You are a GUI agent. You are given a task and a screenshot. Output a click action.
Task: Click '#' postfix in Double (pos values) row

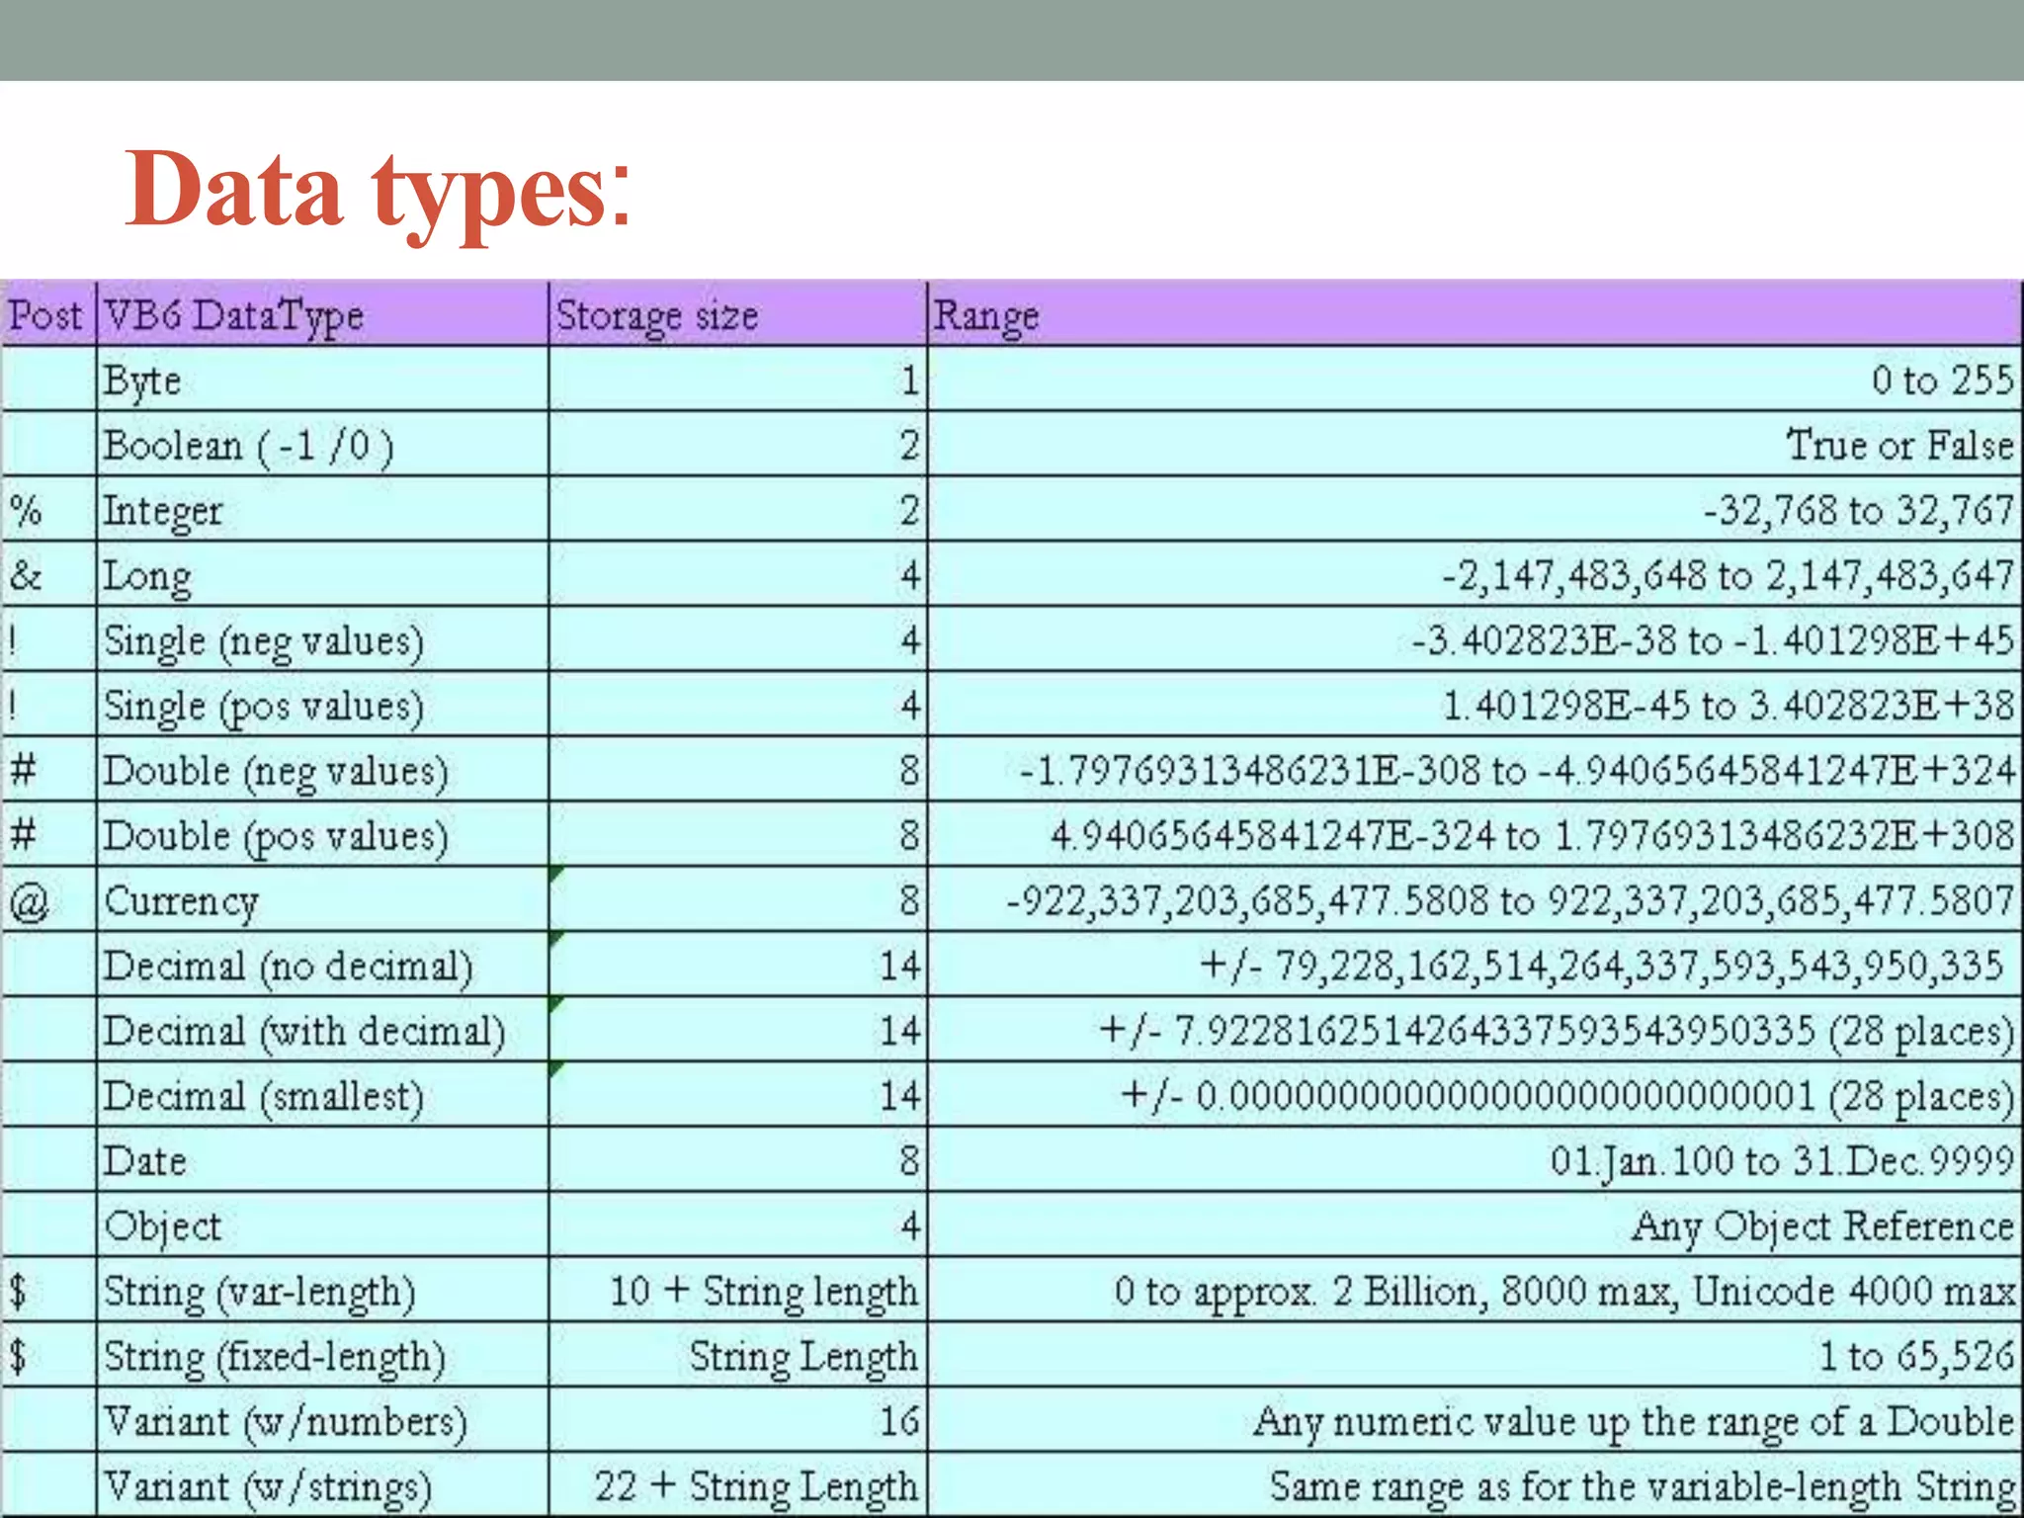(x=23, y=835)
